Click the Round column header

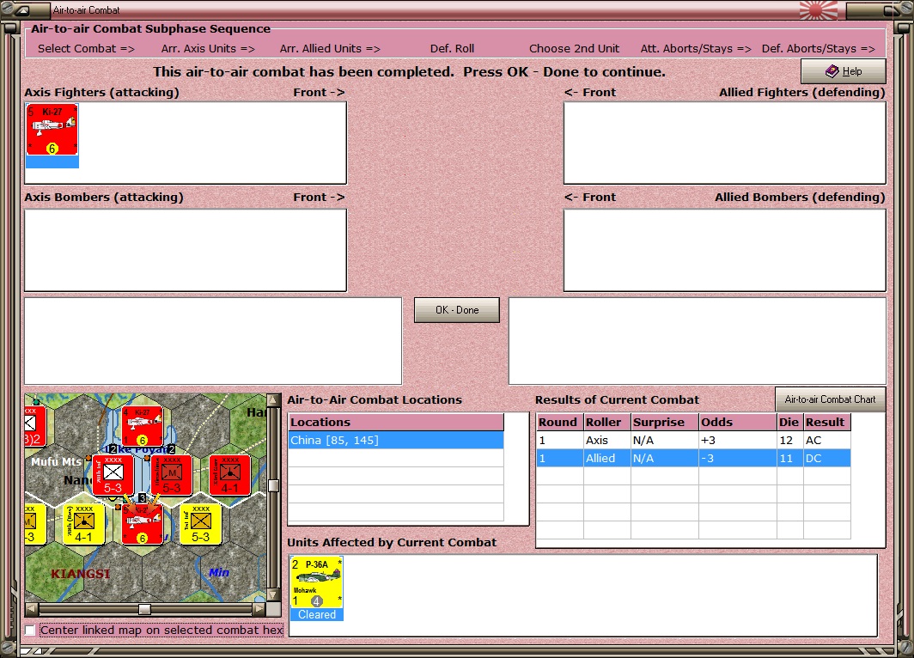click(559, 422)
